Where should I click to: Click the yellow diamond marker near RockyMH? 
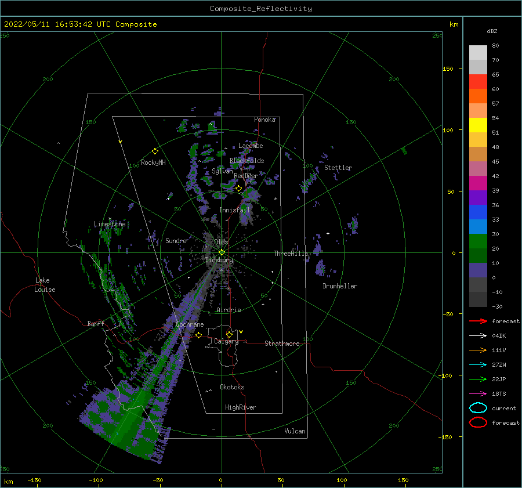click(155, 151)
